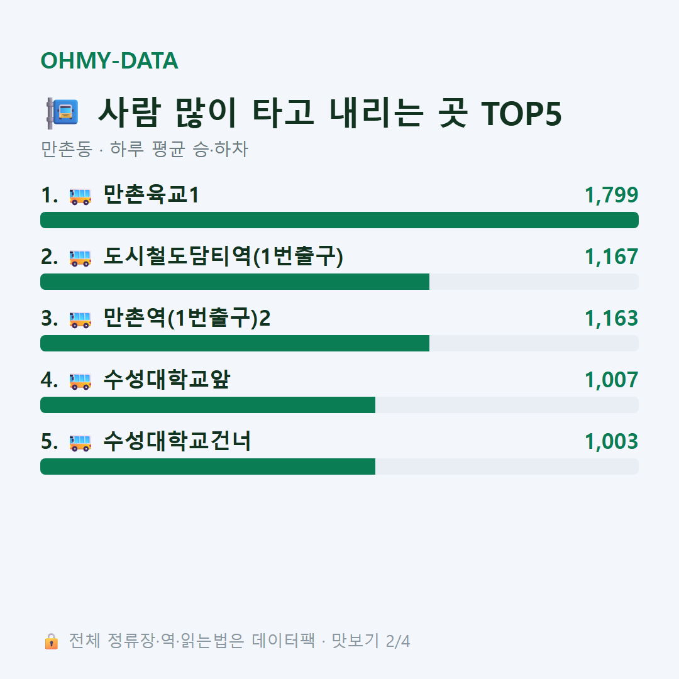The width and height of the screenshot is (679, 679).
Task: Select the 만촌역(1번출구)2 stop name
Action: 187,318
